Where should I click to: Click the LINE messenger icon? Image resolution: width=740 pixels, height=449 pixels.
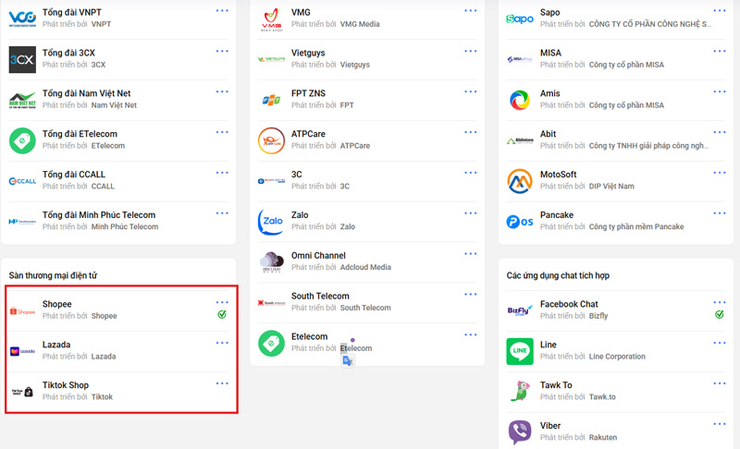pyautogui.click(x=520, y=351)
